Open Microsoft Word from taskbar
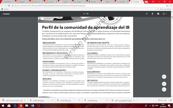Viewport: 173px width, 108px height. coord(32,106)
